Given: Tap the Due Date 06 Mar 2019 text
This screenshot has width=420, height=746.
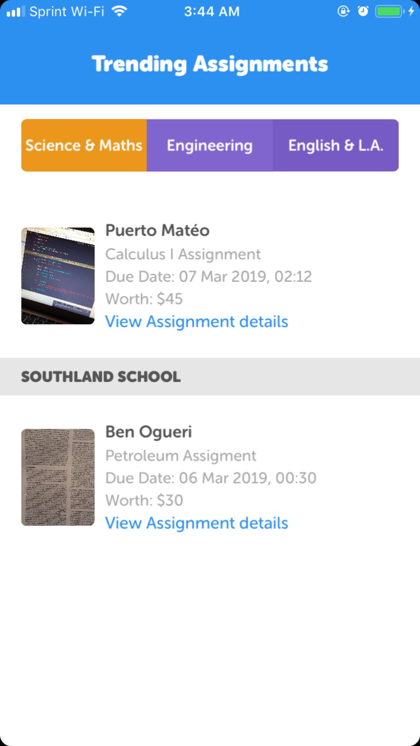Looking at the screenshot, I should point(210,478).
